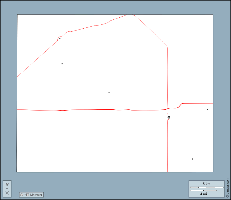Viewport: 231px width, 200px height.
Task: Click the circle-to-square projection symbol
Action: pos(24,195)
